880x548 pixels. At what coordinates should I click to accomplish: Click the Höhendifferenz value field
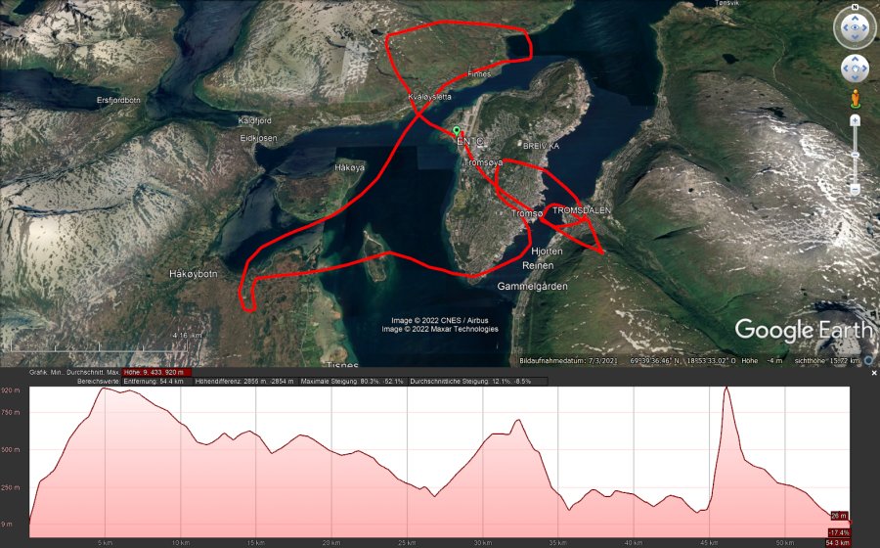245,382
